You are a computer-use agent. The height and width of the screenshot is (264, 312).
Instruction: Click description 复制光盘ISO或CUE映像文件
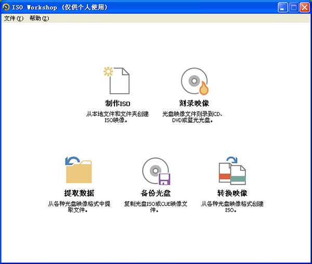coord(155,207)
